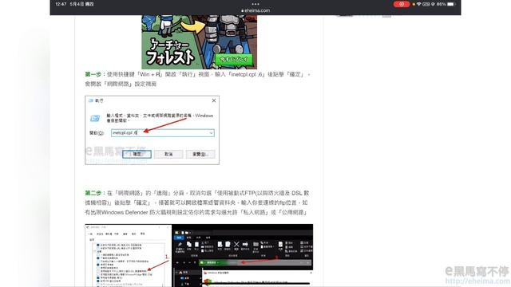
Task: Click 取消 in the Run dialog image
Action: [168, 154]
